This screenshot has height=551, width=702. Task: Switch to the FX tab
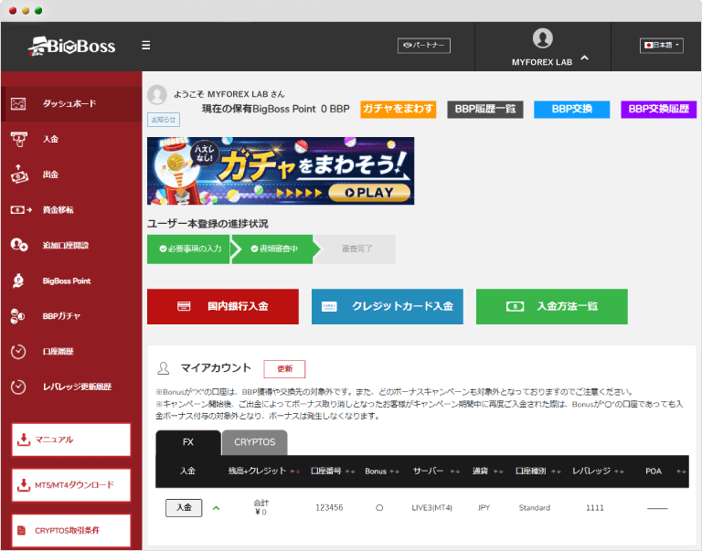click(x=188, y=442)
